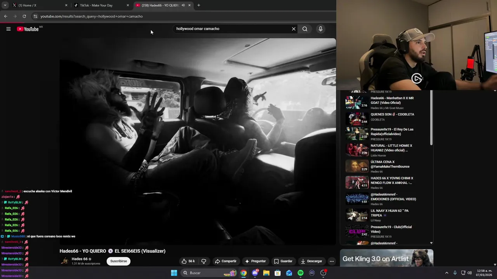Switch to TikTok - Make Your Day tab
Screen dimensions: 497x279
coord(101,5)
